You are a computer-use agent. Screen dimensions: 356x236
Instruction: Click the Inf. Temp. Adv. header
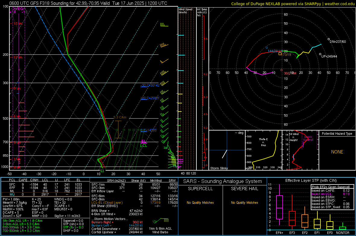(x=202, y=12)
